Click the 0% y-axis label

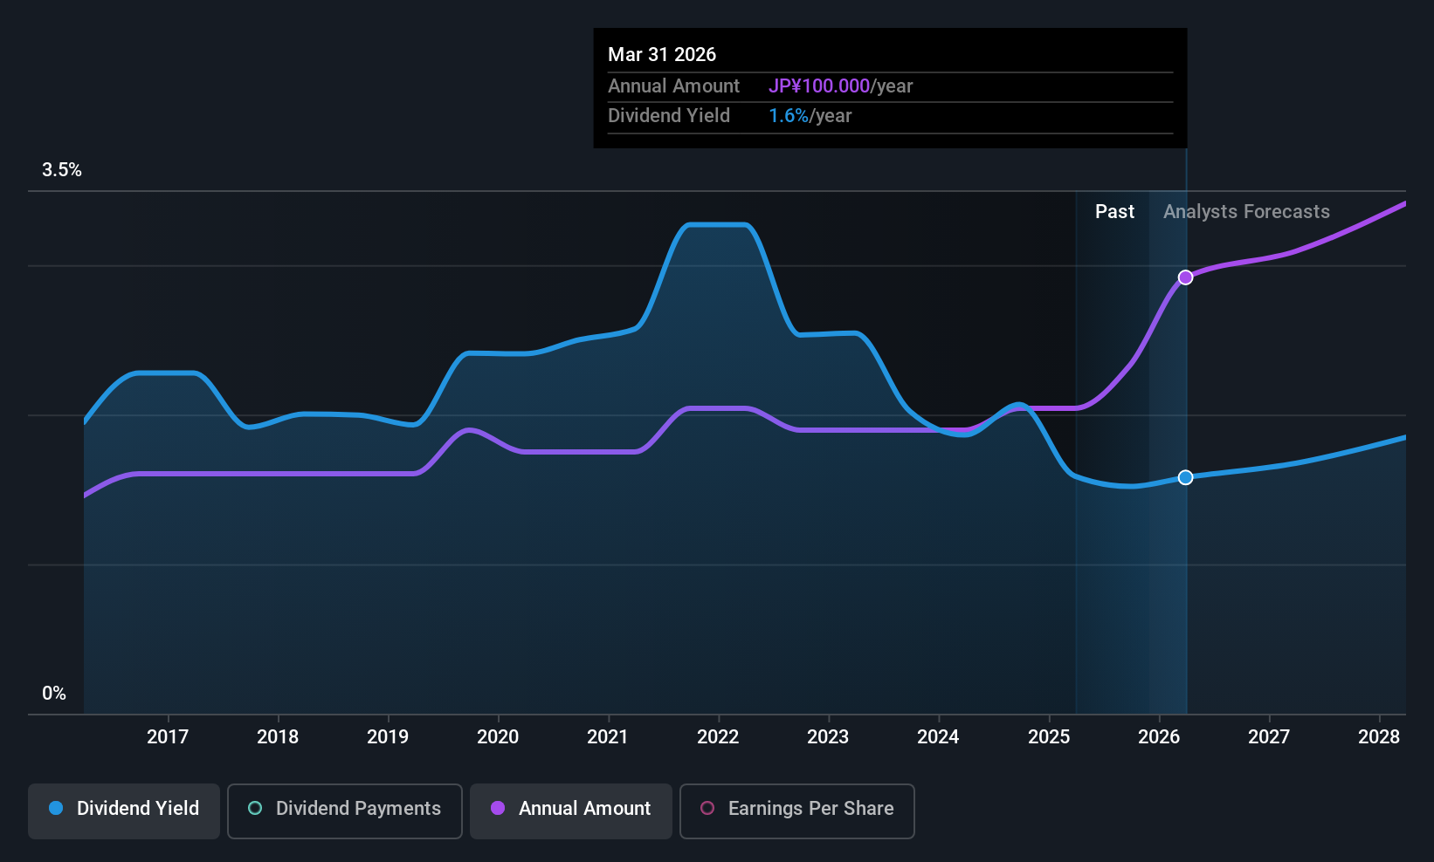54,694
